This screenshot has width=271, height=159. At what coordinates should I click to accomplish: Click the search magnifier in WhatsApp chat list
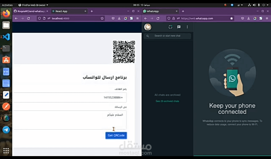coord(147,36)
